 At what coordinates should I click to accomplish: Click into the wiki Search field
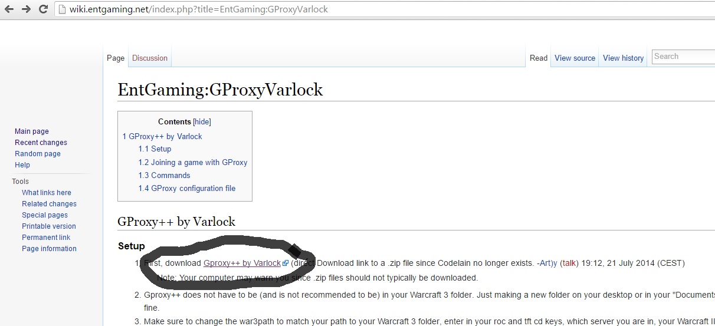[x=684, y=57]
